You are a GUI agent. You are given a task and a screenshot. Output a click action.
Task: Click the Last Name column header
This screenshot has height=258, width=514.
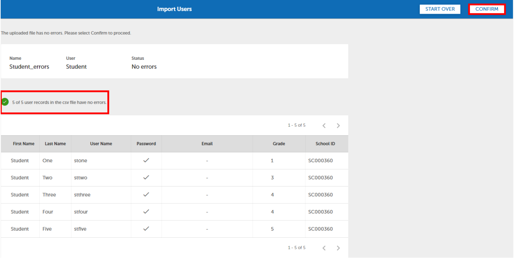(55, 144)
